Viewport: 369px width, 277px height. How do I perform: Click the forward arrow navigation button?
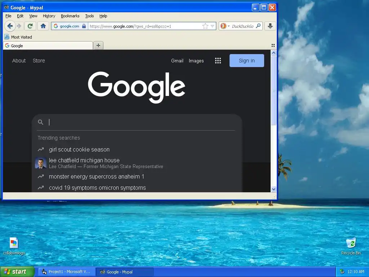pos(19,26)
